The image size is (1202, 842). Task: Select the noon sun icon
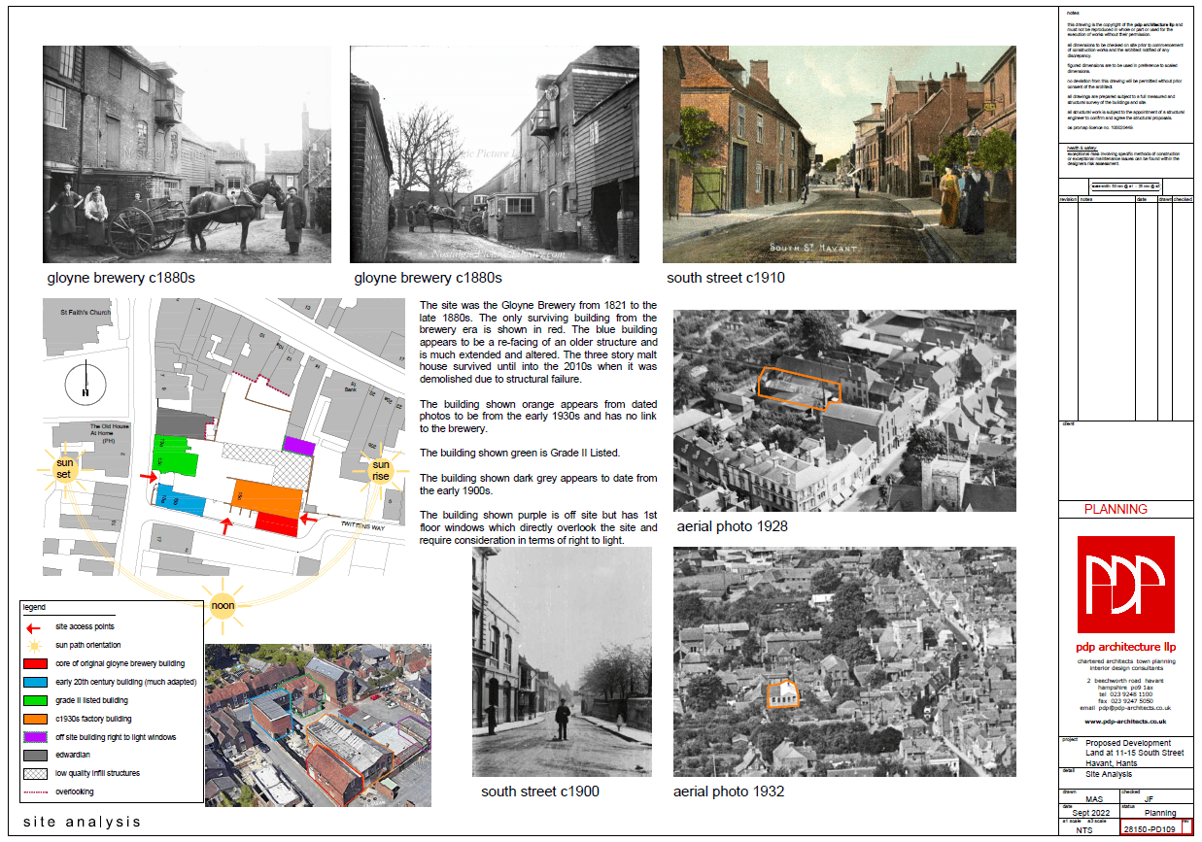(x=223, y=606)
